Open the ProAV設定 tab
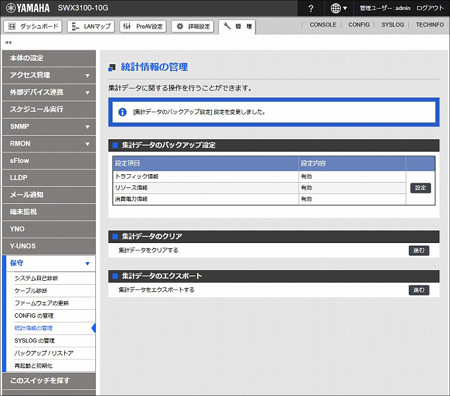This screenshot has height=396, width=450. click(x=143, y=26)
